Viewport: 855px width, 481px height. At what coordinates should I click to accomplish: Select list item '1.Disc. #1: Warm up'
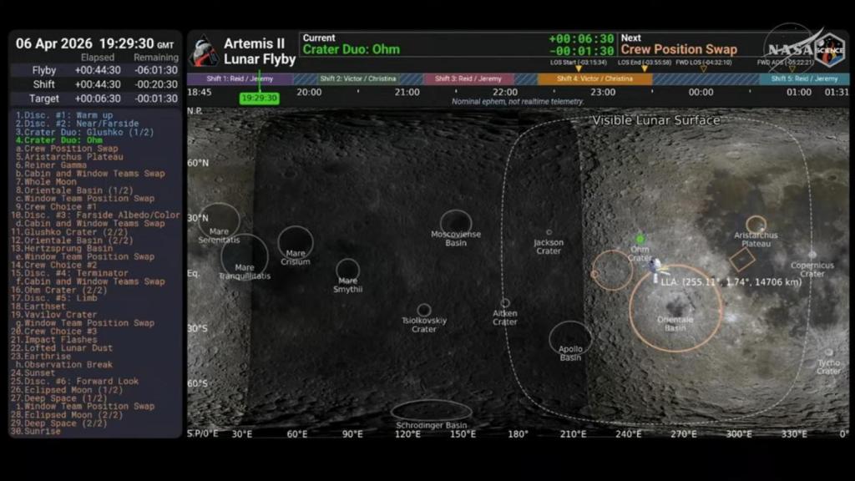63,115
